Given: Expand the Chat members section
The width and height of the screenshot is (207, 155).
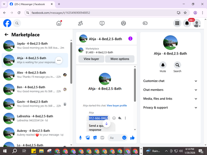Looking at the screenshot, I should pos(170,90).
